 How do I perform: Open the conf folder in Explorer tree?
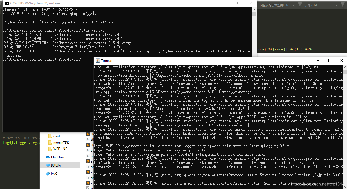(x=56, y=136)
